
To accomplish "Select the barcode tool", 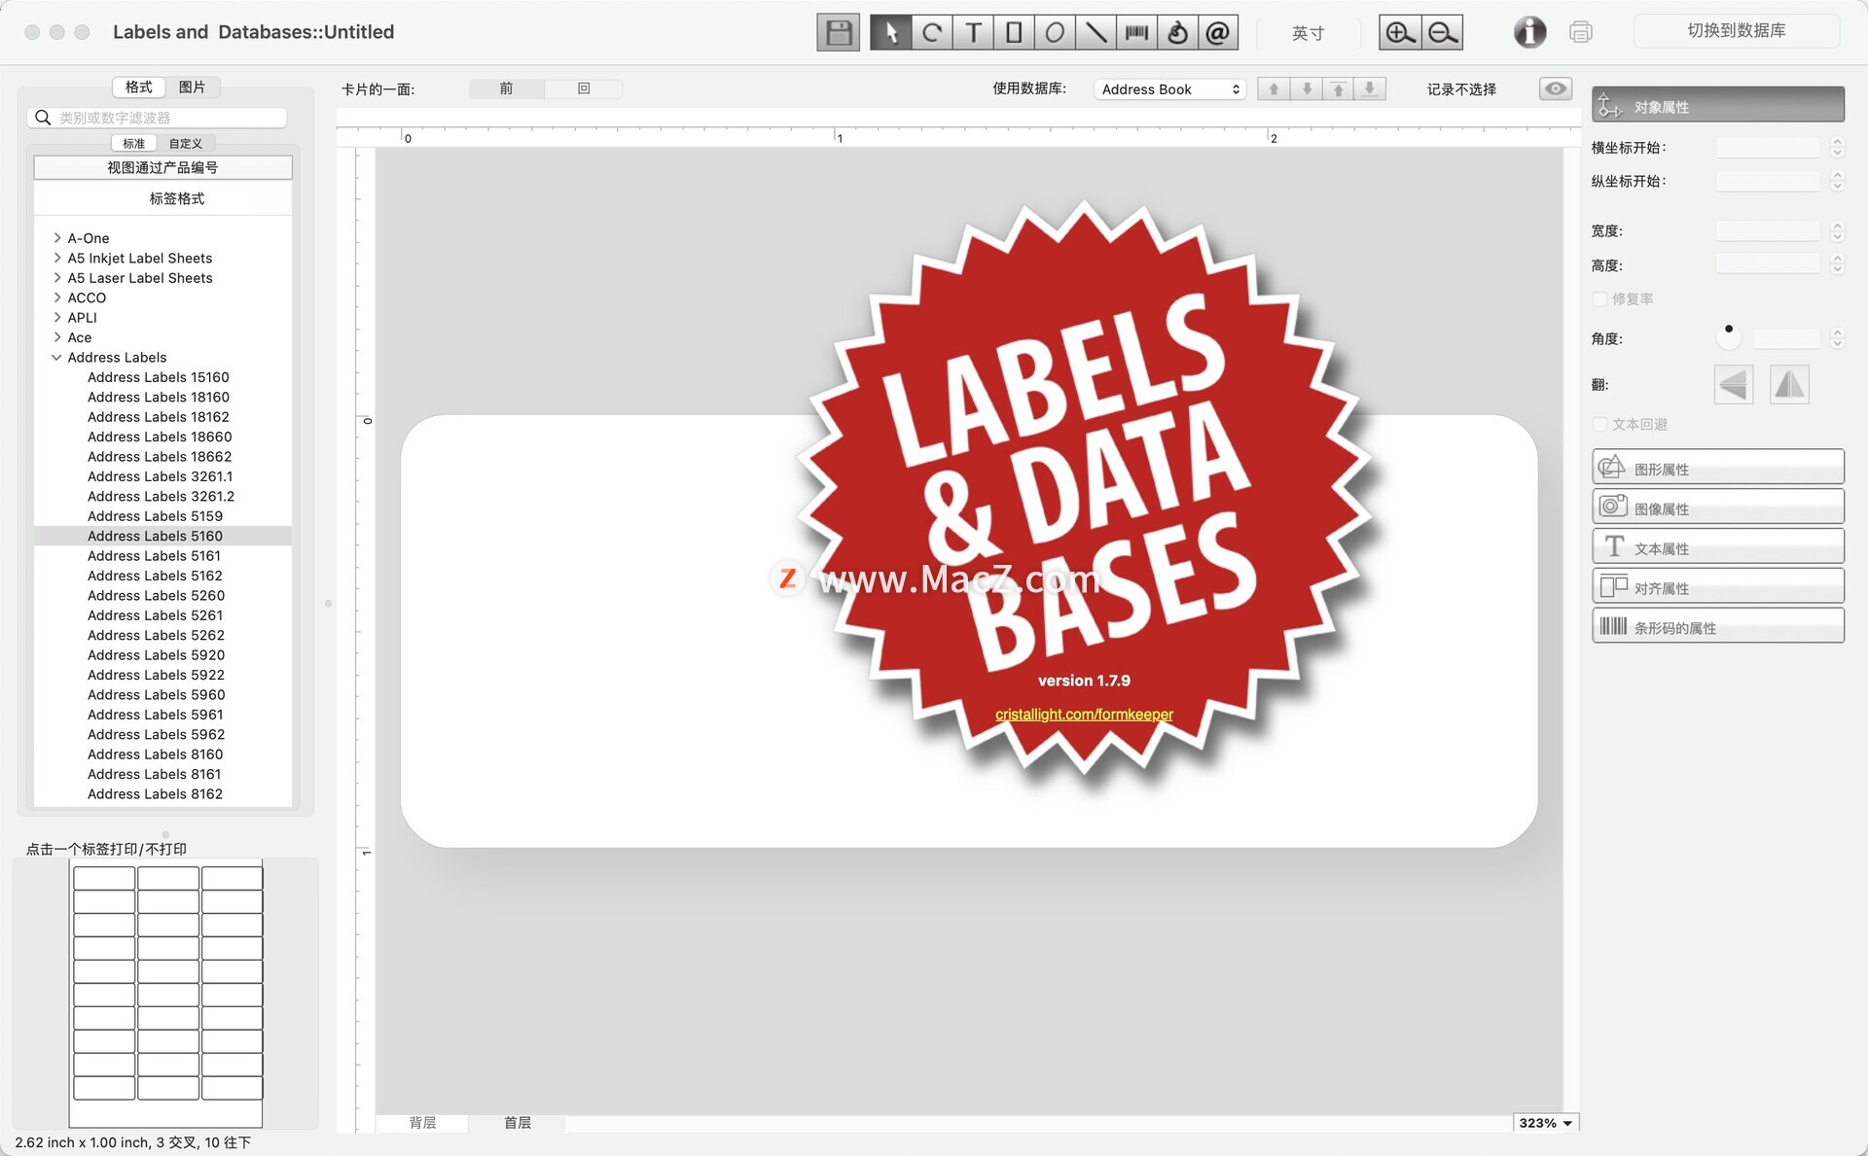I will (1136, 33).
